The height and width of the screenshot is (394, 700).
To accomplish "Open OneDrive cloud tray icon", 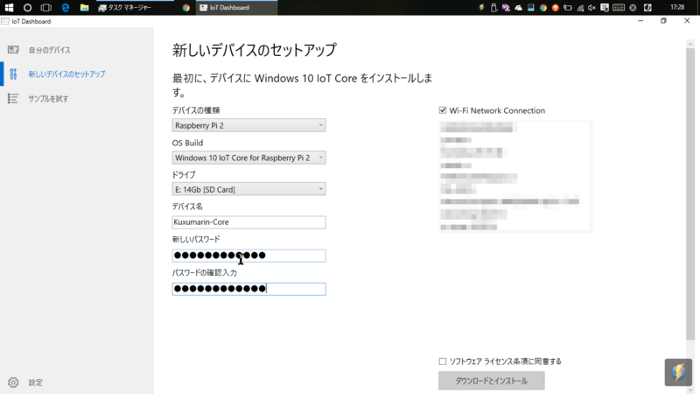I will click(518, 8).
